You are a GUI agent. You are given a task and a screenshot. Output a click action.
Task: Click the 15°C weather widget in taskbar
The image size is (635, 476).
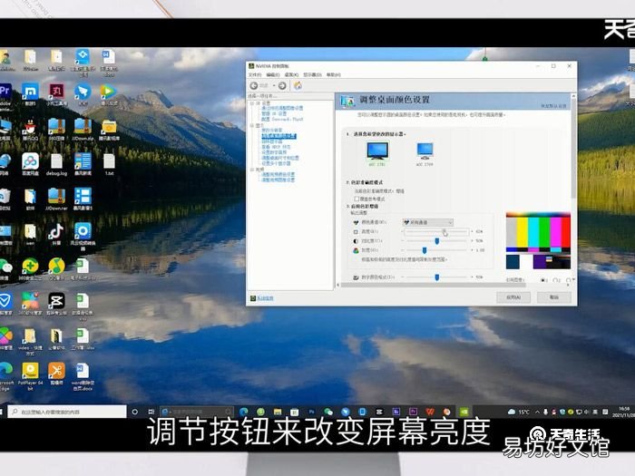pos(519,412)
